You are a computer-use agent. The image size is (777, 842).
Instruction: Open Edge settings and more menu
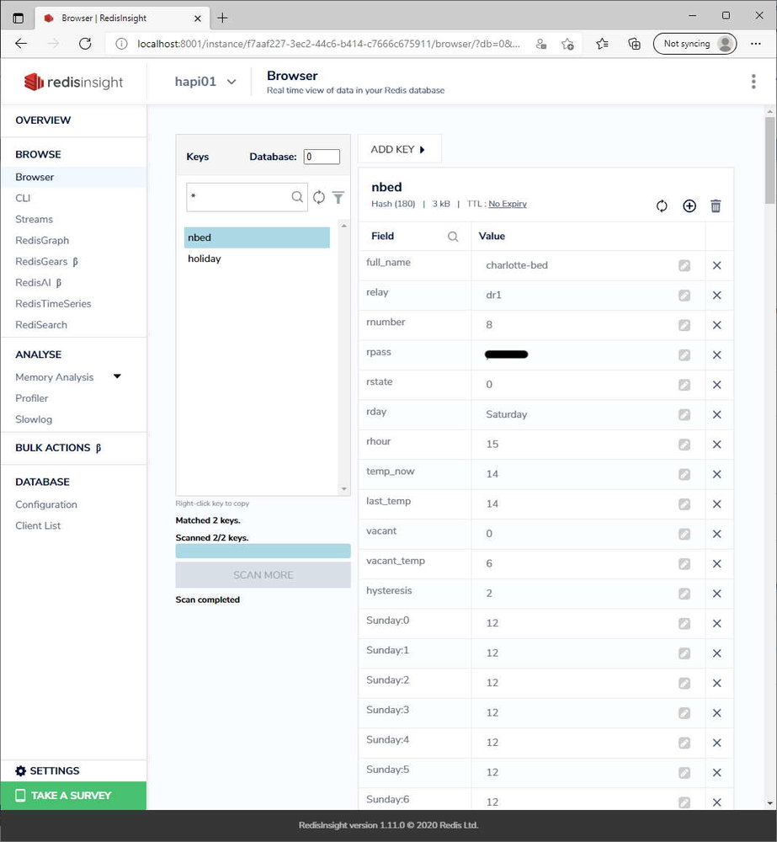pyautogui.click(x=755, y=44)
